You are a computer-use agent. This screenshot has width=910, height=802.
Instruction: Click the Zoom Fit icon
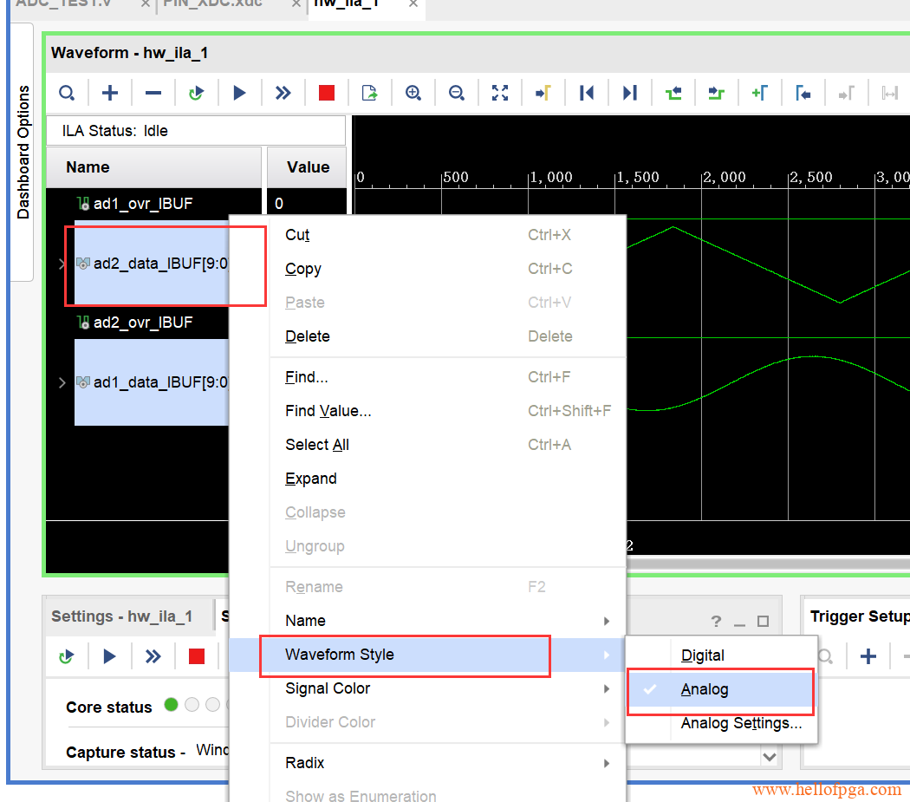(500, 94)
